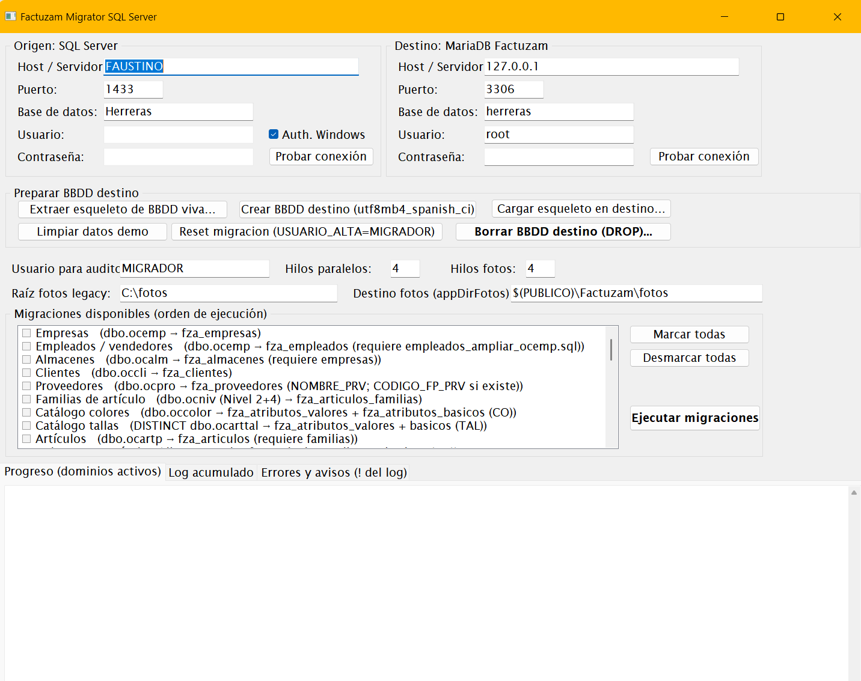The height and width of the screenshot is (681, 861).
Task: Focus the origin Host / Servidor field FAUSTINO
Action: coord(231,66)
